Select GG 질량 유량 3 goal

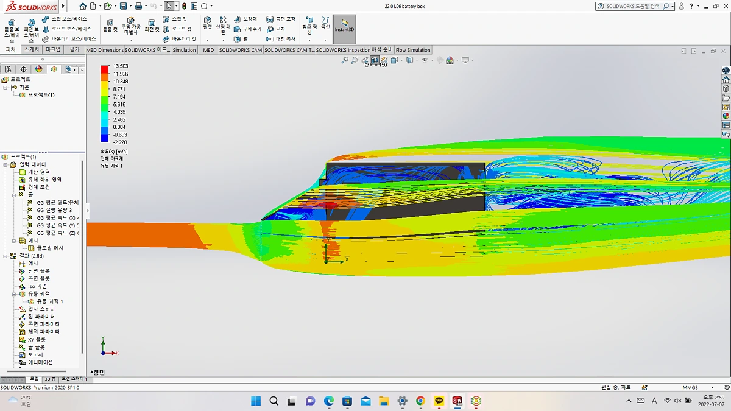pos(54,210)
